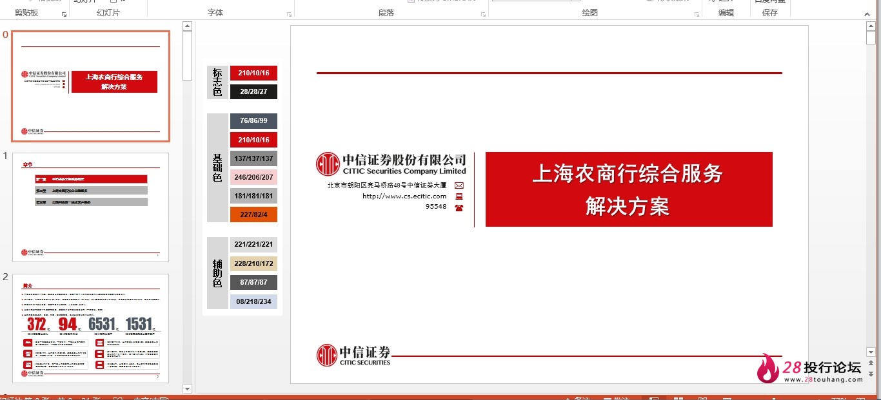Click the 幻灯片 ribbon group label

pyautogui.click(x=108, y=13)
